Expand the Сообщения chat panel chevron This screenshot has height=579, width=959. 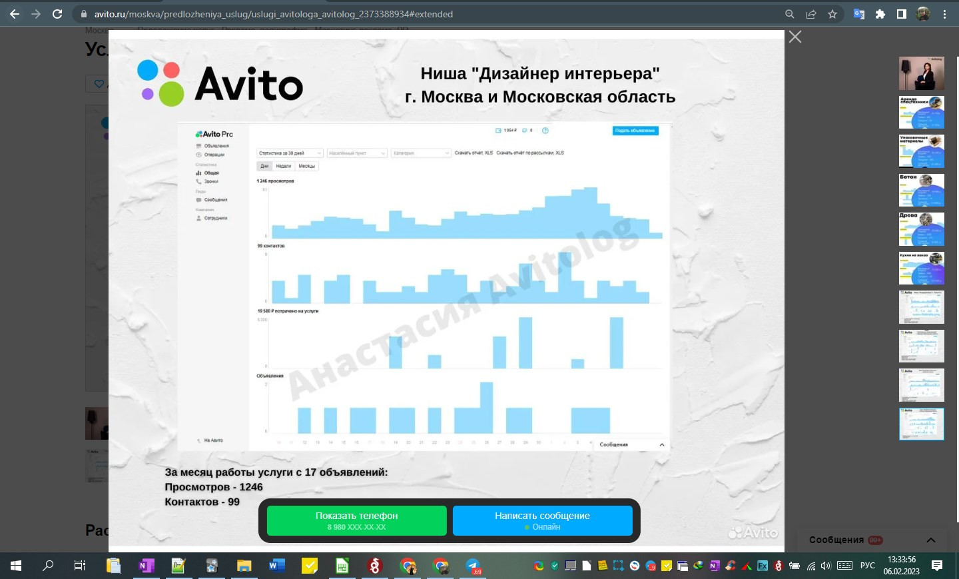coord(931,540)
